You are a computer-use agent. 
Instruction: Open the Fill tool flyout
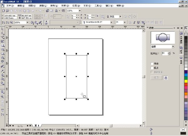tap(3, 79)
